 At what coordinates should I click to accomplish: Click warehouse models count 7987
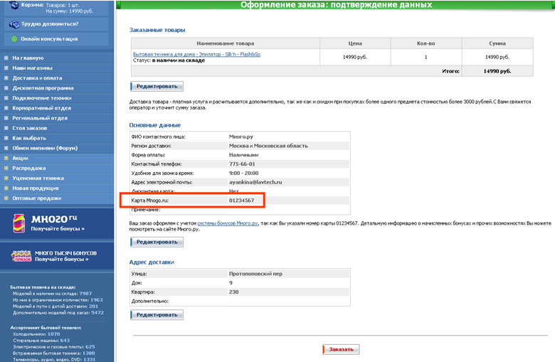coord(85,293)
